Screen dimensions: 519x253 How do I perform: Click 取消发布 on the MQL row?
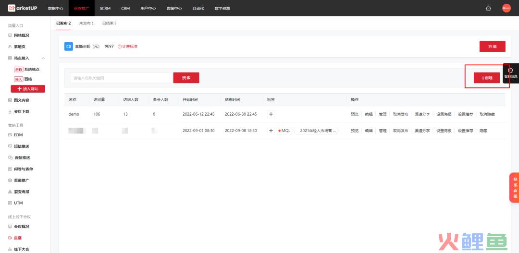tap(400, 131)
